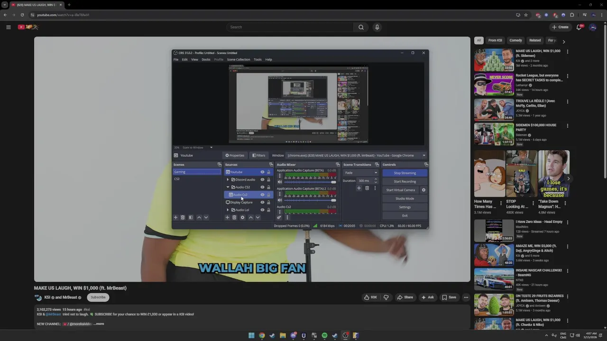Open the Fade transition dropdown
The image size is (607, 341).
click(361, 172)
